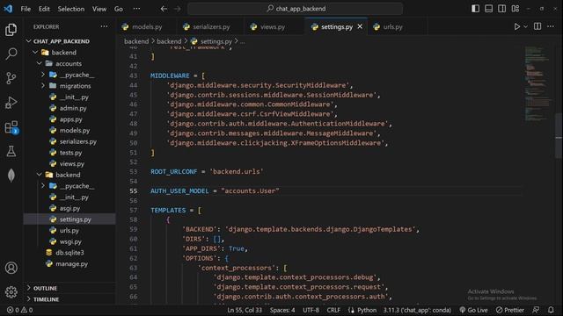
Task: Click the editor vertical scrollbar
Action: 559,136
